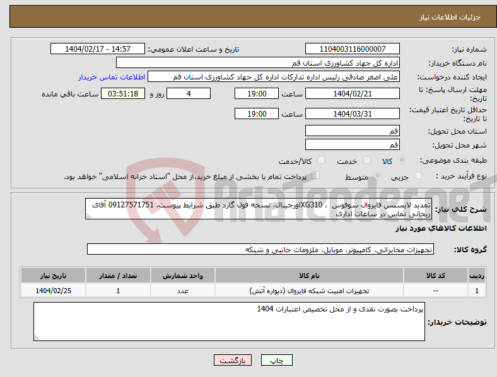Viewport: 497px width, 377px height.
Task: Click the تعداد / مقدار column header
Action: click(x=118, y=275)
